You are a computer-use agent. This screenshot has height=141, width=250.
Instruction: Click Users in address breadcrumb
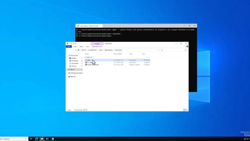tap(101, 50)
